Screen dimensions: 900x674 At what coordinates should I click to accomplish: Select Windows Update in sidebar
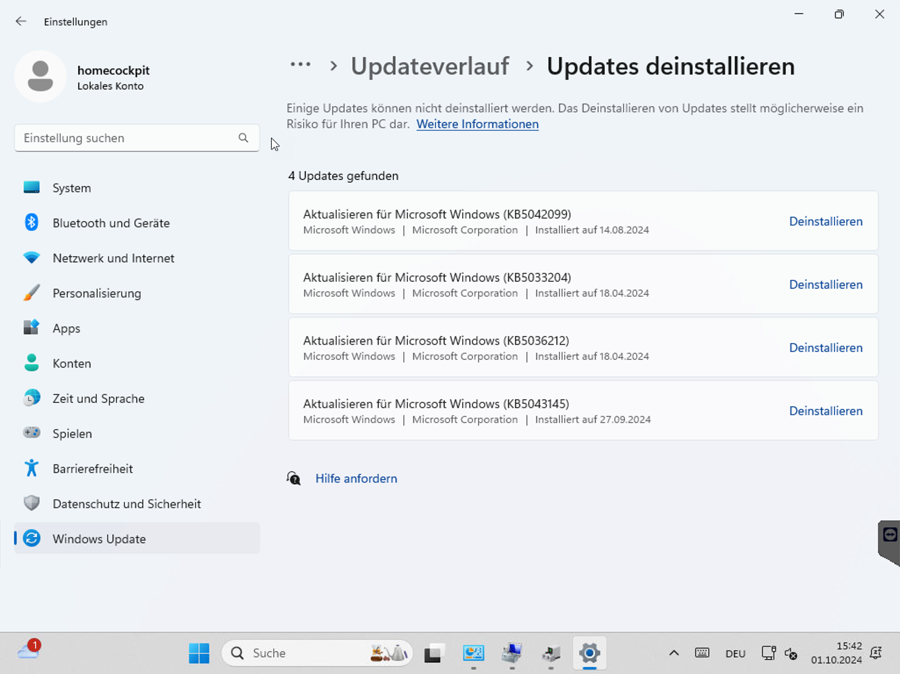tap(99, 539)
